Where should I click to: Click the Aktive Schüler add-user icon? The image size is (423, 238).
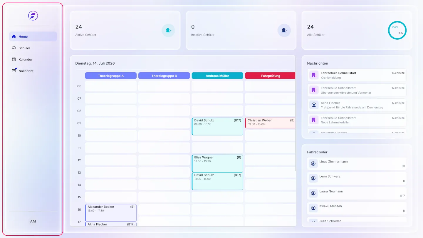coord(168,30)
